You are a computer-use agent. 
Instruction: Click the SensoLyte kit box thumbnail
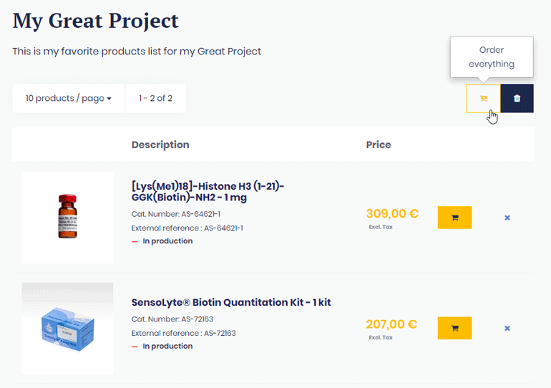67,329
